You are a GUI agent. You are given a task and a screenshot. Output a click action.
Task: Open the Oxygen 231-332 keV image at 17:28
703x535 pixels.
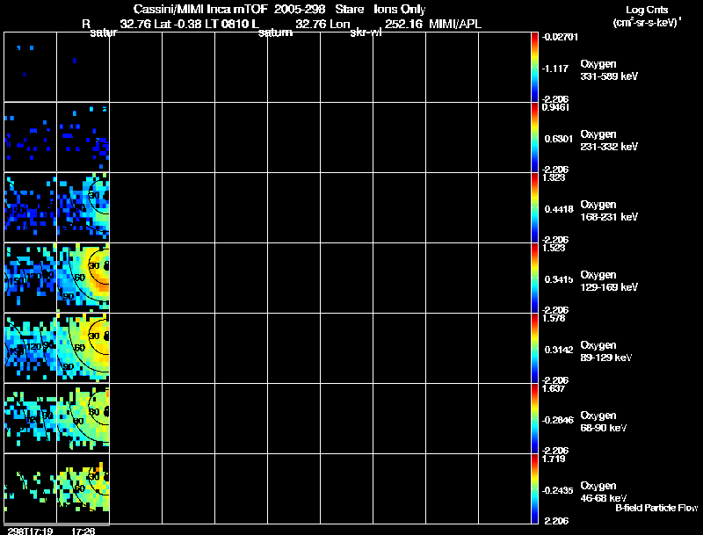click(x=83, y=137)
